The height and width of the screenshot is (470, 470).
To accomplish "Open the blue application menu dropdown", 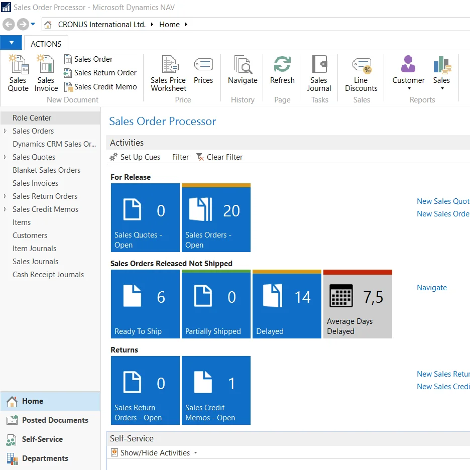I will (11, 43).
